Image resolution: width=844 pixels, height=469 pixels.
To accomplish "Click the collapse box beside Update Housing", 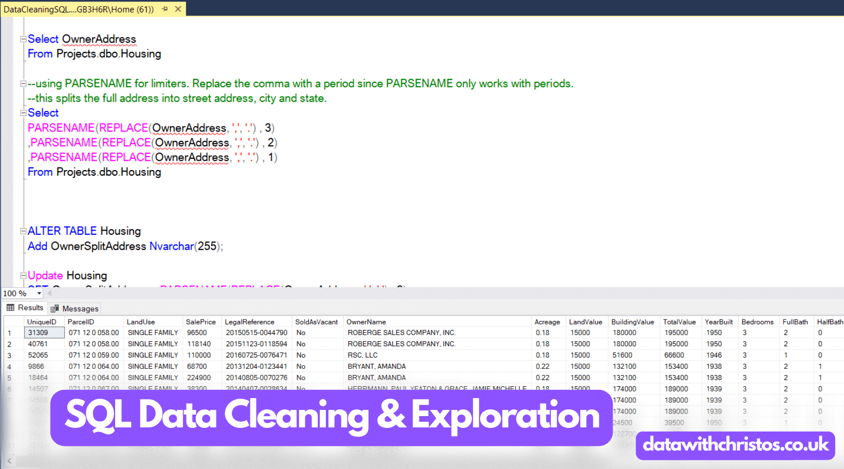I will pyautogui.click(x=23, y=275).
